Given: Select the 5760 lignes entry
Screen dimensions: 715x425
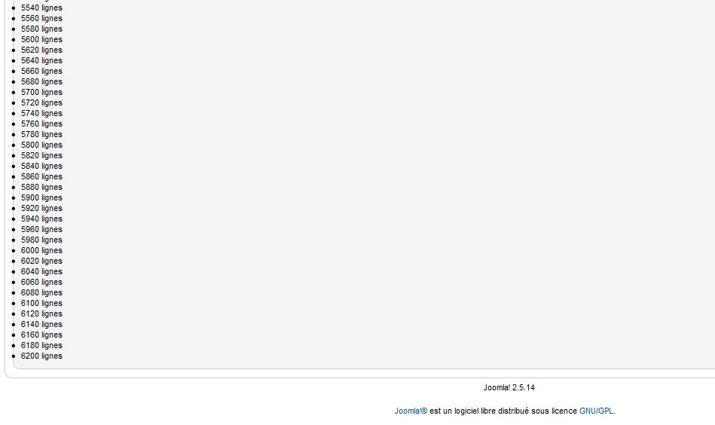Looking at the screenshot, I should [x=41, y=124].
